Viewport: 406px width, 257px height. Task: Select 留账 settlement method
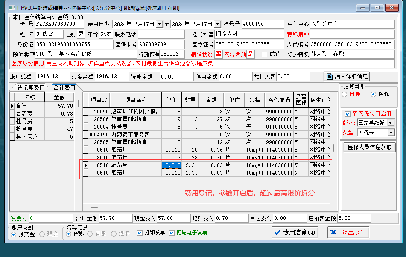click(68, 234)
